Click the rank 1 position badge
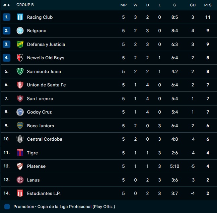 coord(7,17)
